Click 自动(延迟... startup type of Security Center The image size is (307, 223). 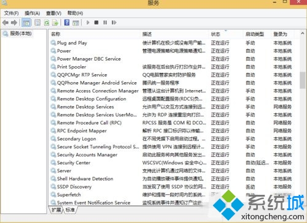pos(257,163)
